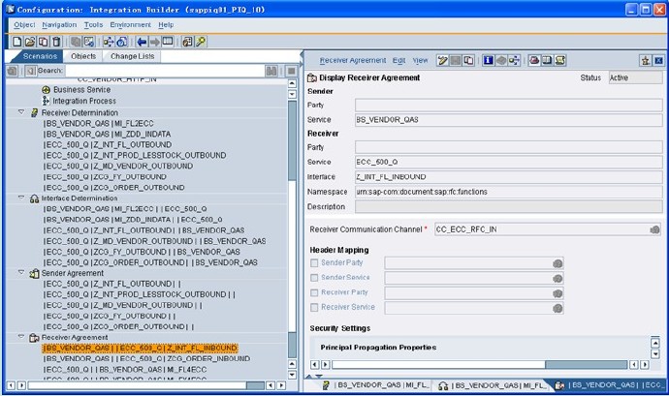This screenshot has width=669, height=396.
Task: Click the pencil Switch to Edit mode icon
Action: [442, 61]
